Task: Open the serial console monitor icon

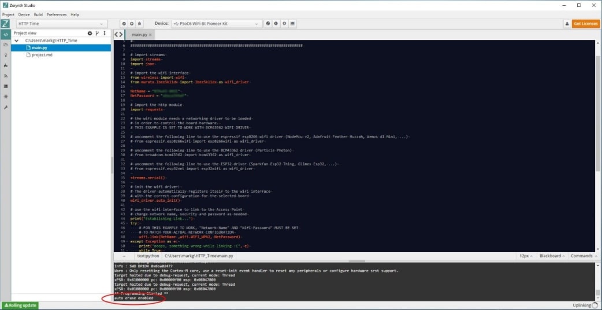Action: pyautogui.click(x=292, y=24)
